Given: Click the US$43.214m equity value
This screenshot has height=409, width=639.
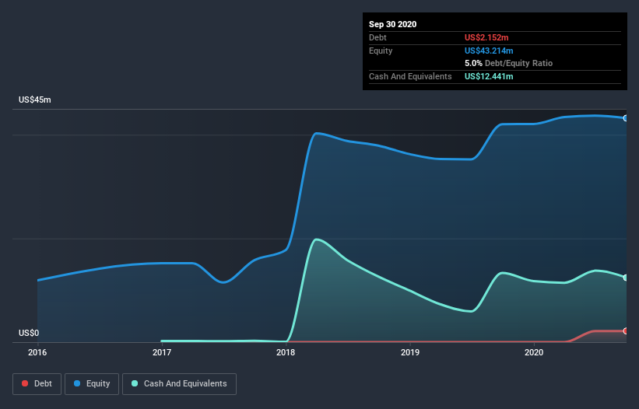Looking at the screenshot, I should tap(489, 51).
